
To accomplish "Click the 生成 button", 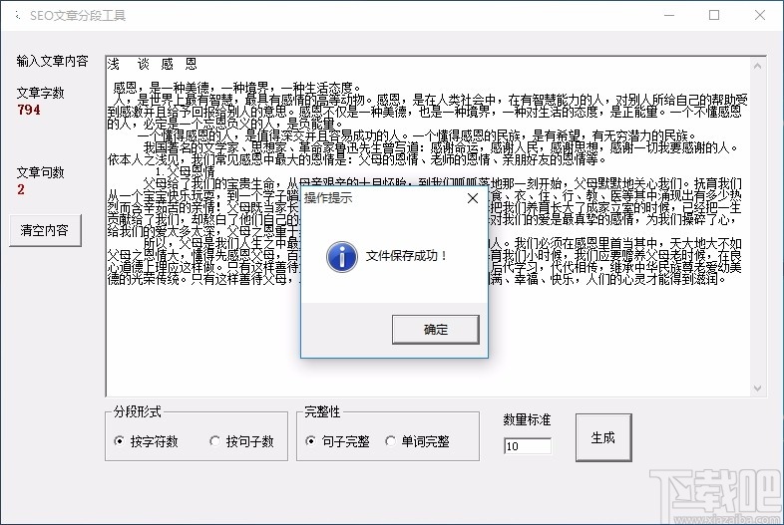I will [603, 437].
